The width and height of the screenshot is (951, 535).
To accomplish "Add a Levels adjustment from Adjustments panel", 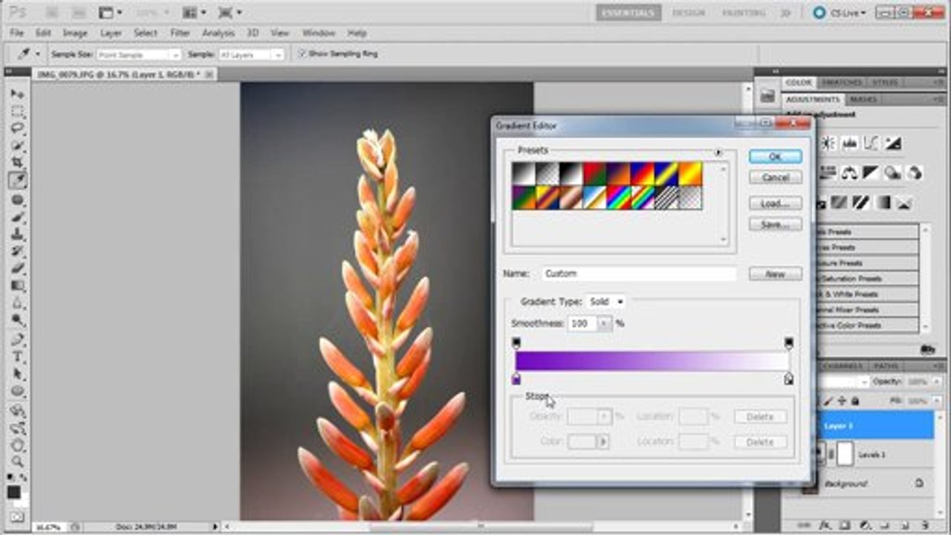I will click(848, 143).
